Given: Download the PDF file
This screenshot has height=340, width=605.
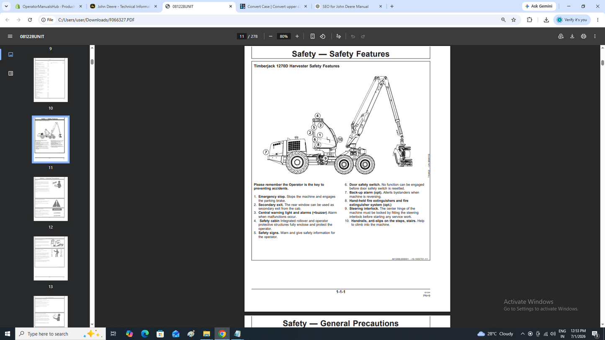Looking at the screenshot, I should point(572,36).
